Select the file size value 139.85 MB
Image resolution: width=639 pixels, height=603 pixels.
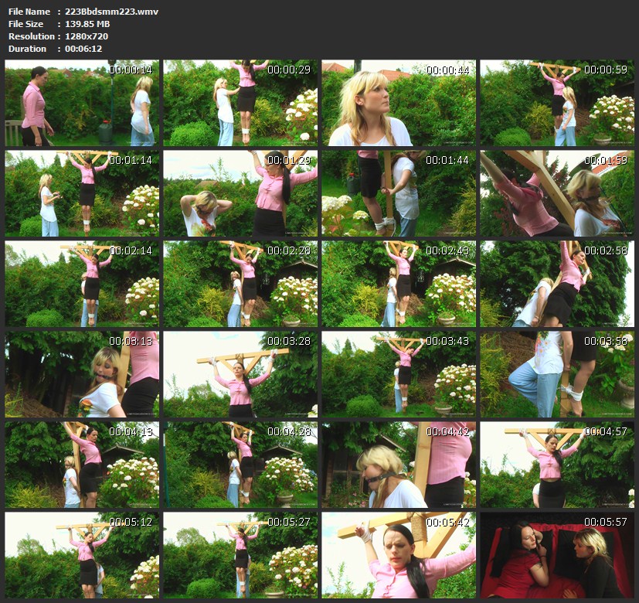pyautogui.click(x=87, y=24)
